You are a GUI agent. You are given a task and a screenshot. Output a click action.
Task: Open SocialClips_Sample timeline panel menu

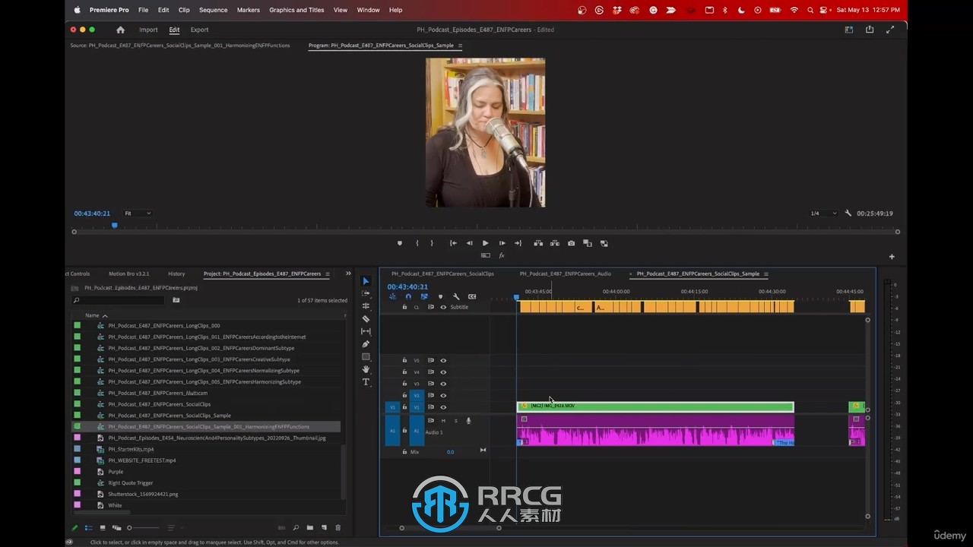[765, 273]
